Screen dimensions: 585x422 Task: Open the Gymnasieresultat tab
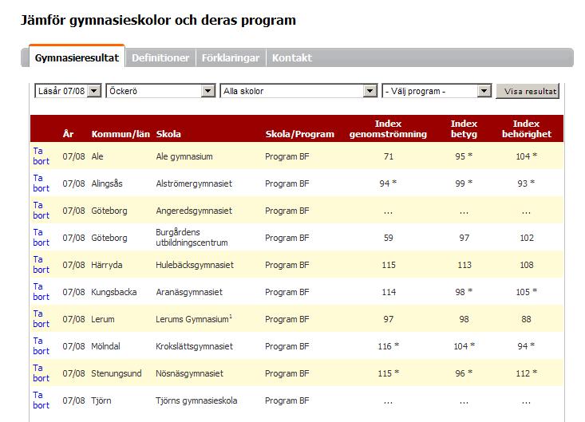[x=77, y=57]
